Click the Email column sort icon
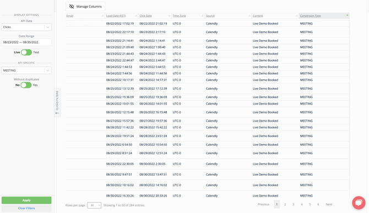The height and width of the screenshot is (213, 369). (103, 16)
